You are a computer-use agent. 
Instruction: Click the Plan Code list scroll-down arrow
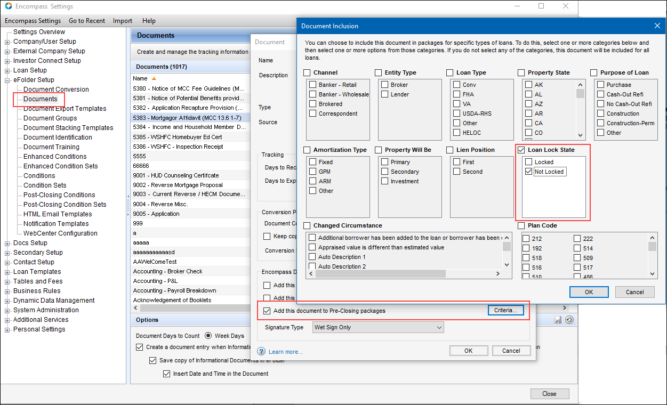tap(652, 274)
